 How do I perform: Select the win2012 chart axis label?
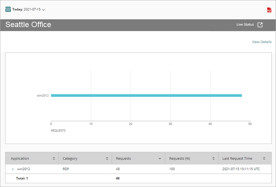[43, 96]
